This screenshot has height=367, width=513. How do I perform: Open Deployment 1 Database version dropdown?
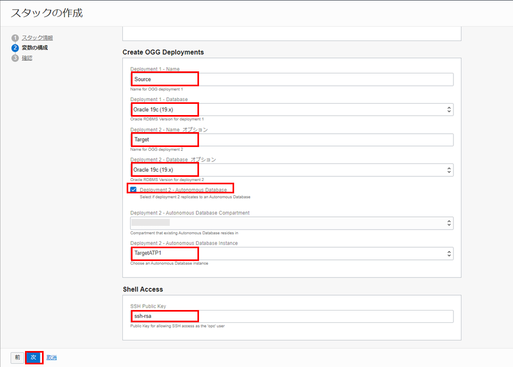coord(292,110)
